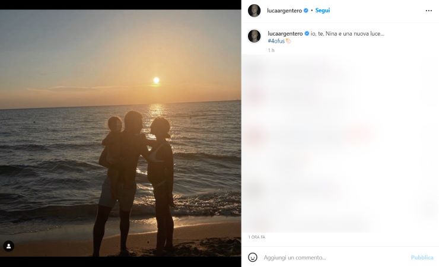
Task: Open lucaargentero username in the caption
Action: tap(285, 34)
